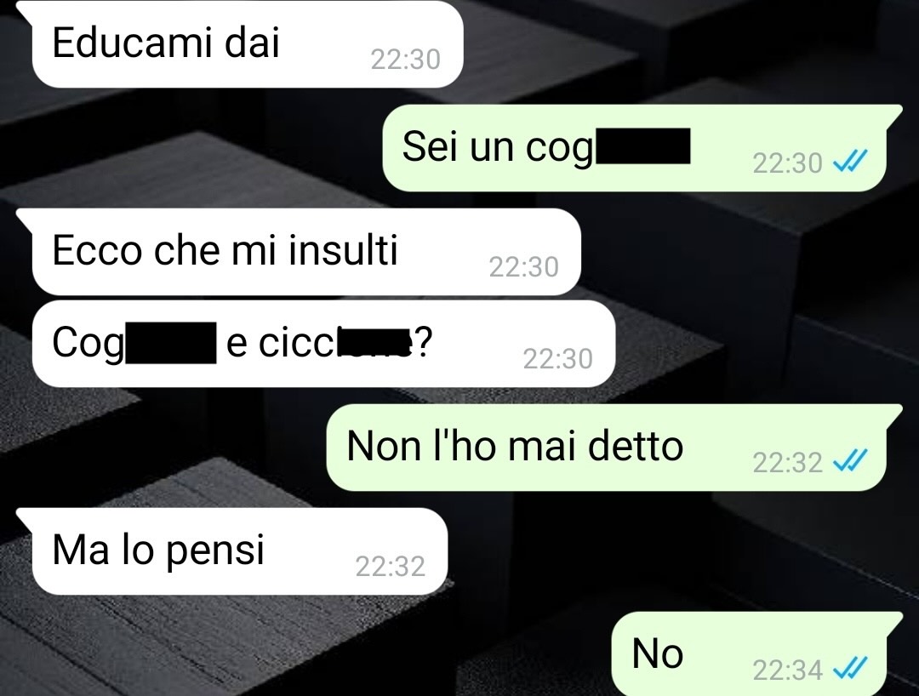Click read checkmarks on 'Sei un cog' message
This screenshot has width=919, height=696.
coord(850,161)
